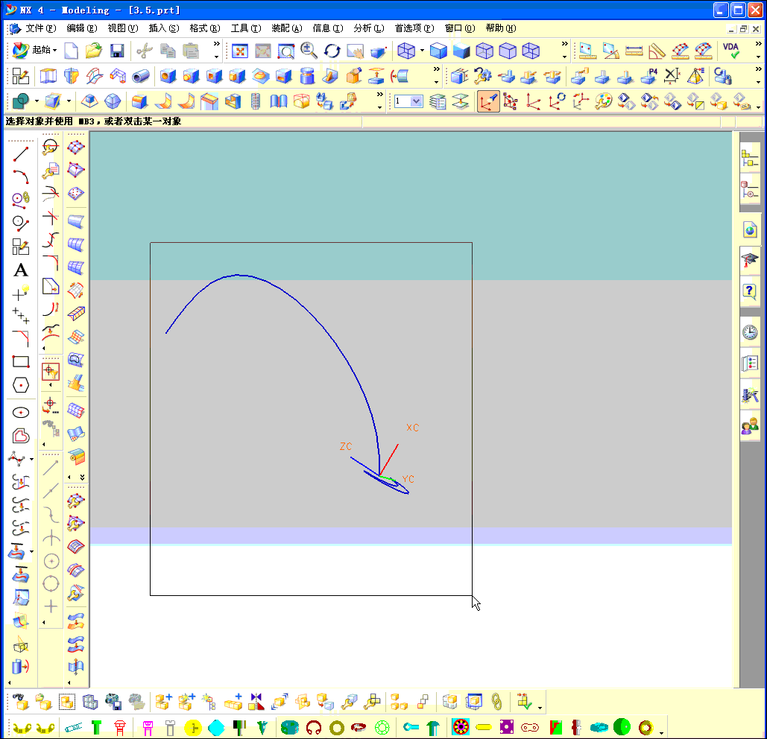Select the Polygon hexagon tool

[x=21, y=385]
